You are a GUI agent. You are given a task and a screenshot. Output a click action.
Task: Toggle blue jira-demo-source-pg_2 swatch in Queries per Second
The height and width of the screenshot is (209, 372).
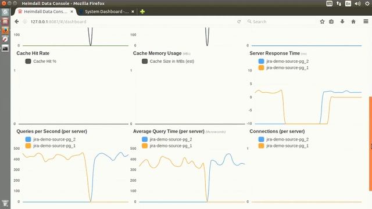pos(28,139)
